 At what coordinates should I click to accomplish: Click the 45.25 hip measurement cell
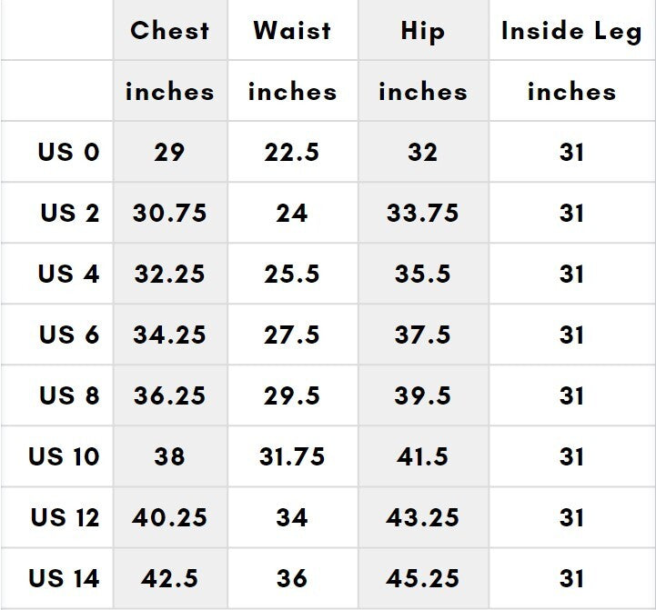click(x=422, y=578)
